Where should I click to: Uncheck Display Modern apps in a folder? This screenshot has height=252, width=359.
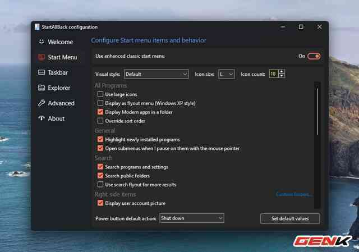(x=100, y=112)
